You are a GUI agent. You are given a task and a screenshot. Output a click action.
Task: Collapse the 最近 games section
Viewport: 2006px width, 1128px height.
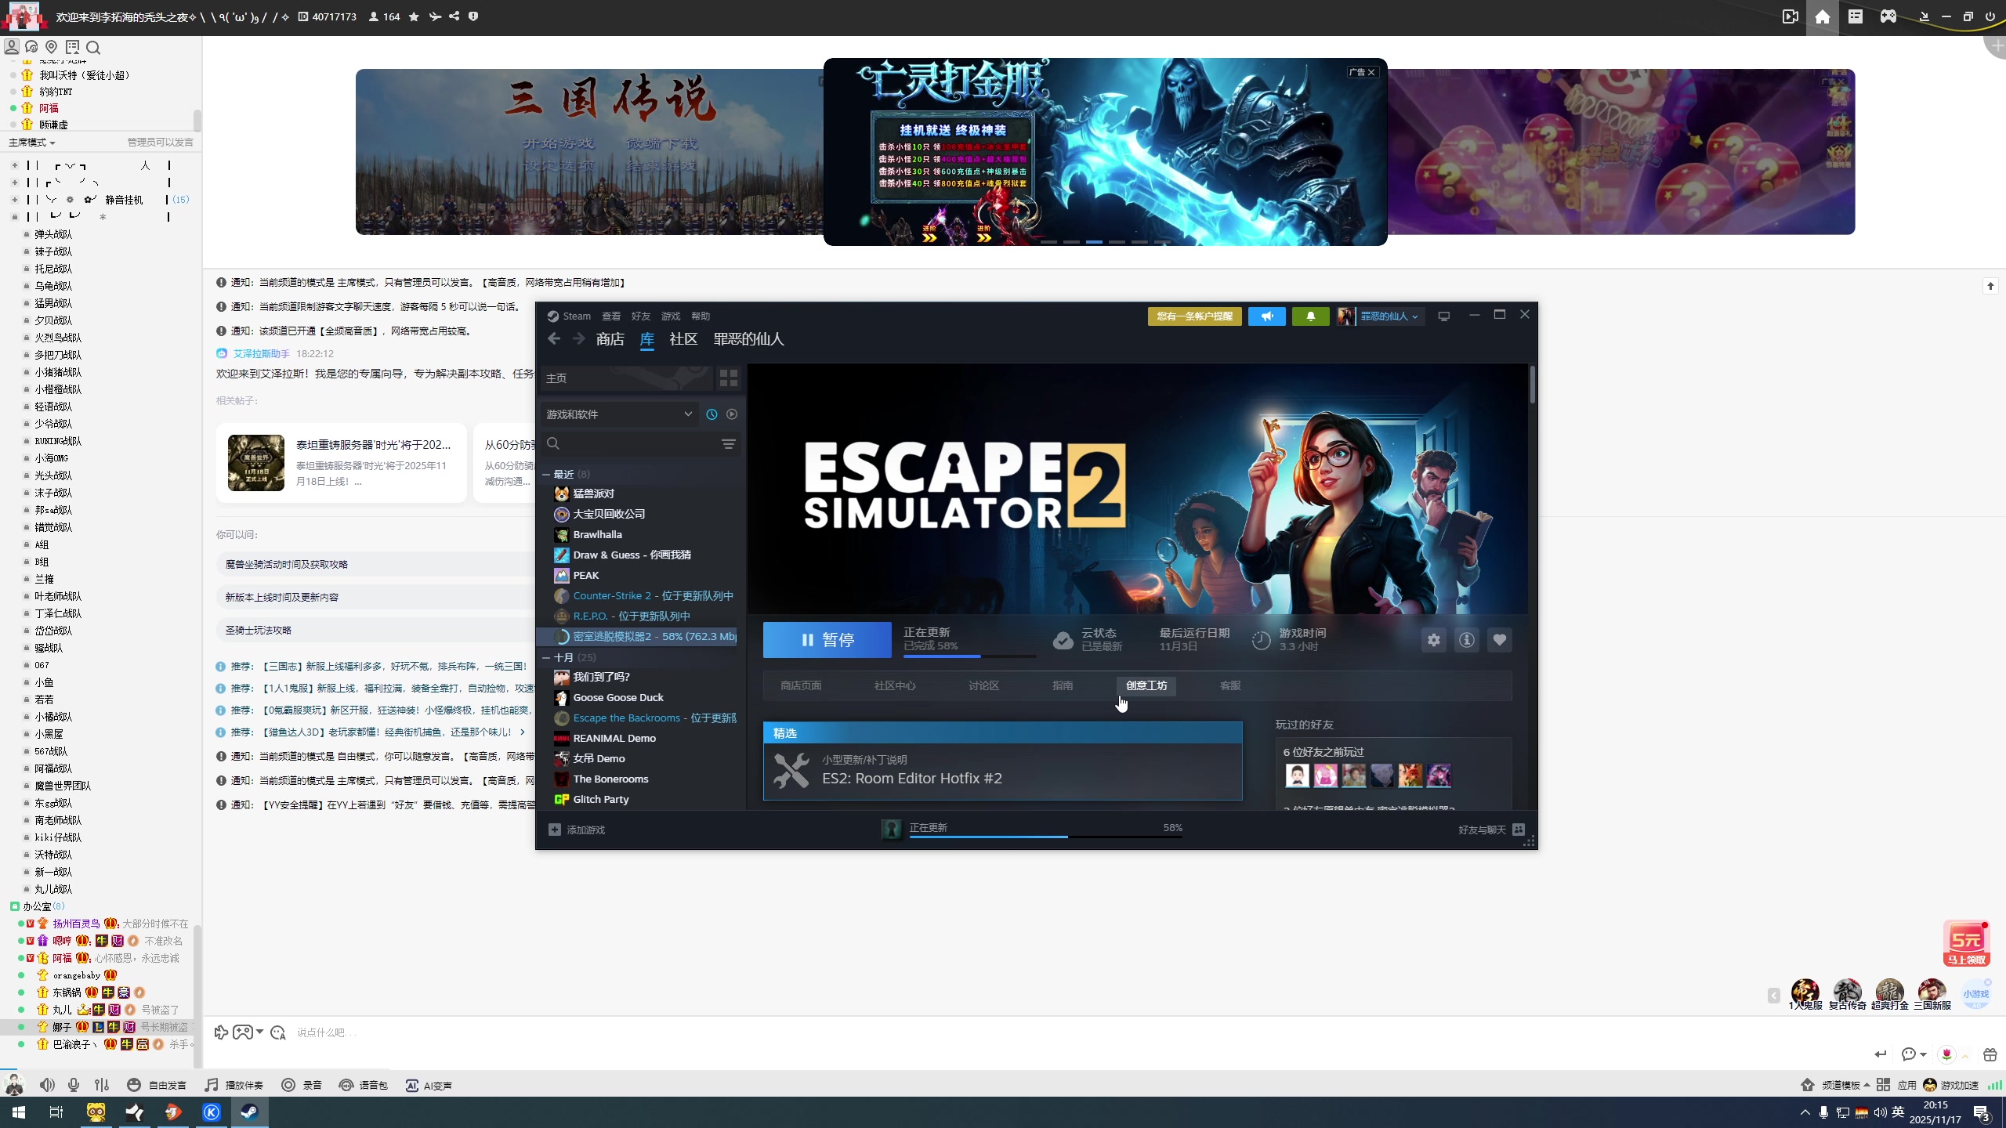click(546, 475)
